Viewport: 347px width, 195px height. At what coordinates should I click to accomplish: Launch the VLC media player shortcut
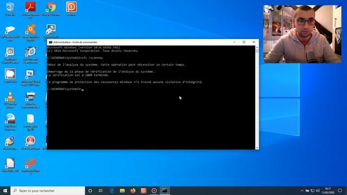coord(10,100)
